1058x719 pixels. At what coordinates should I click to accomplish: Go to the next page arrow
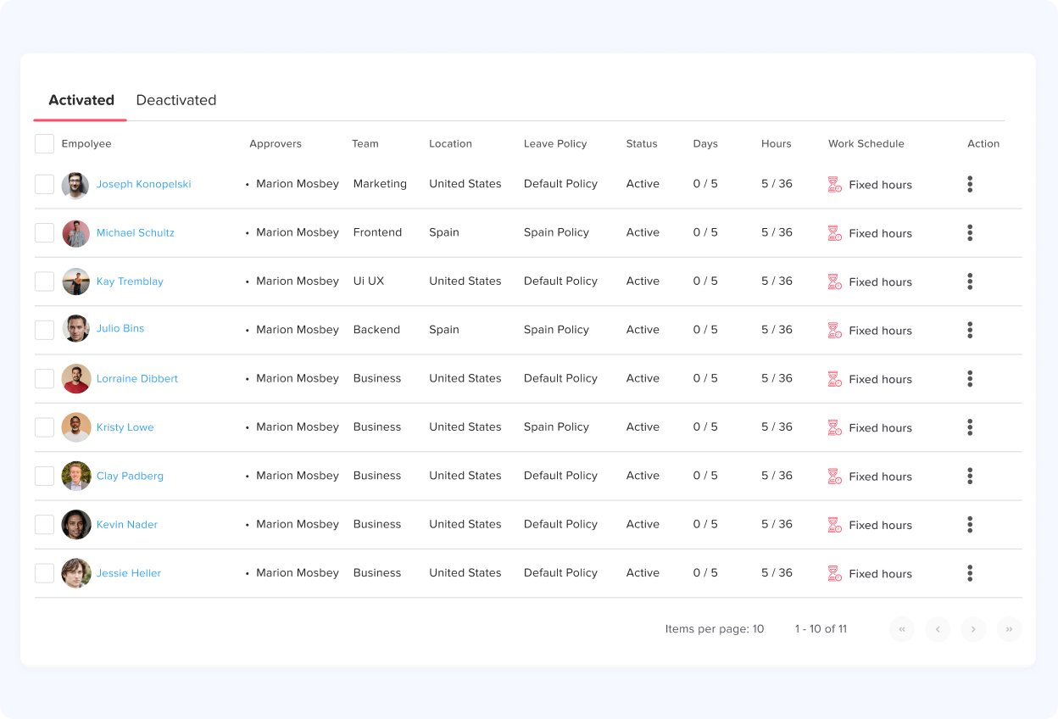click(973, 629)
